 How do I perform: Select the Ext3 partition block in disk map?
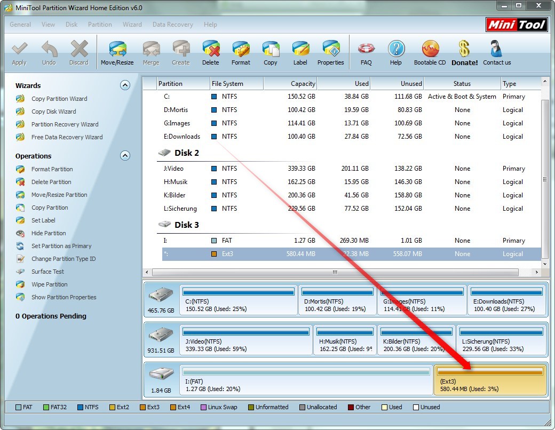[490, 380]
